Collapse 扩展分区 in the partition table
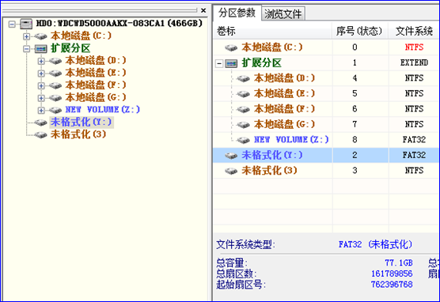 click(219, 64)
